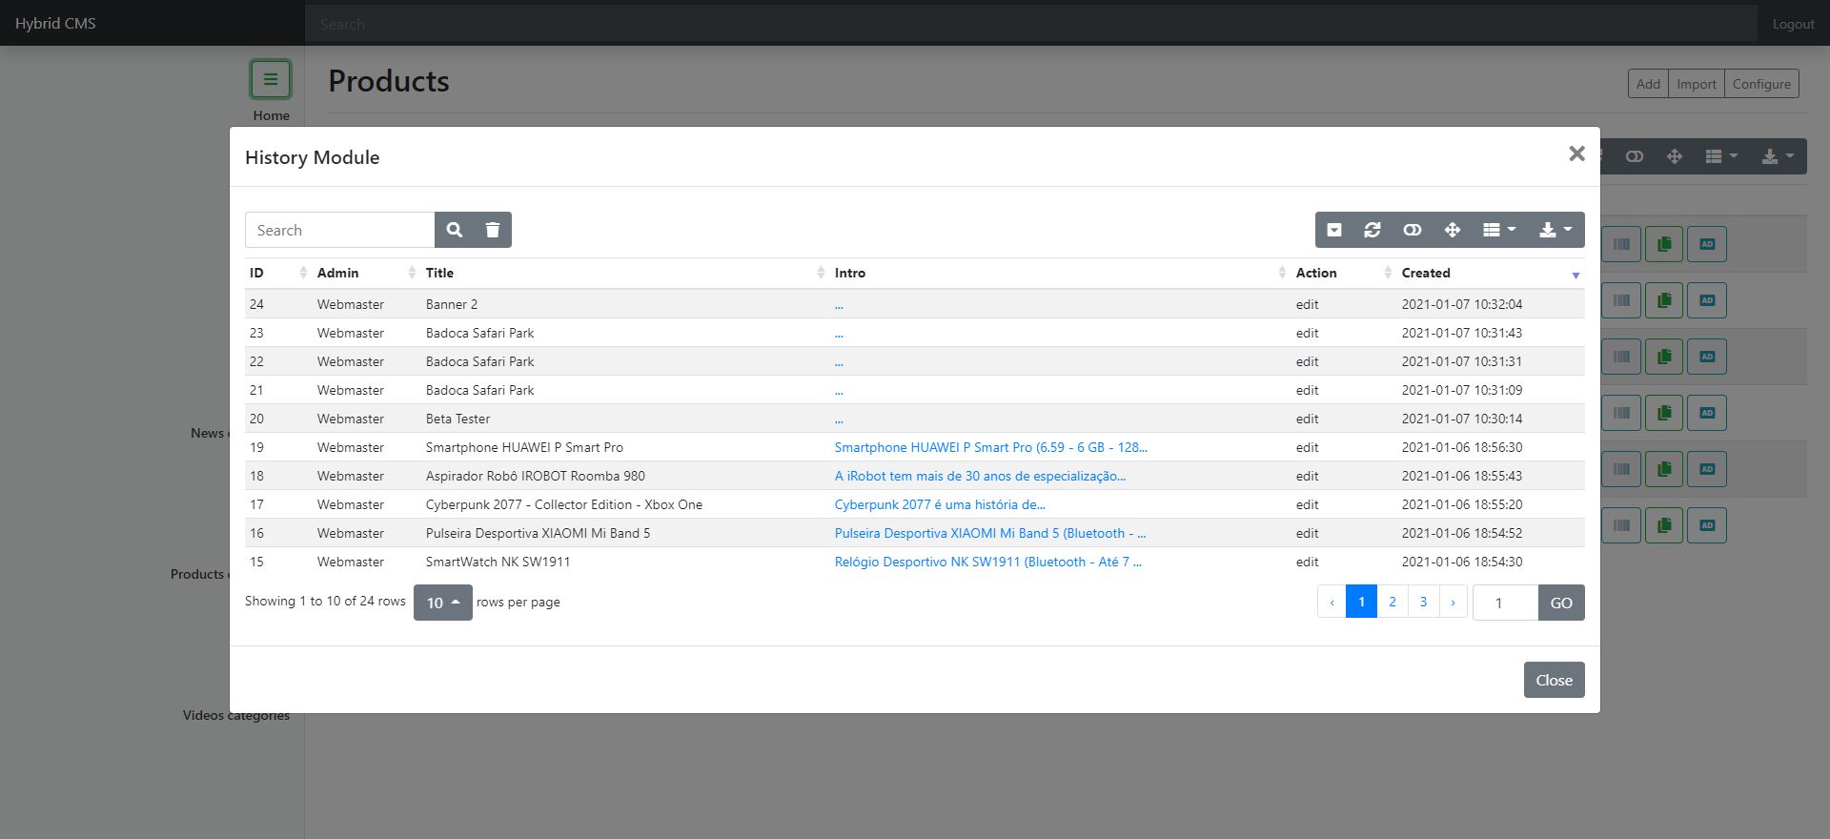Click the green hamburger menu icon
Viewport: 1830px width, 839px height.
click(271, 79)
